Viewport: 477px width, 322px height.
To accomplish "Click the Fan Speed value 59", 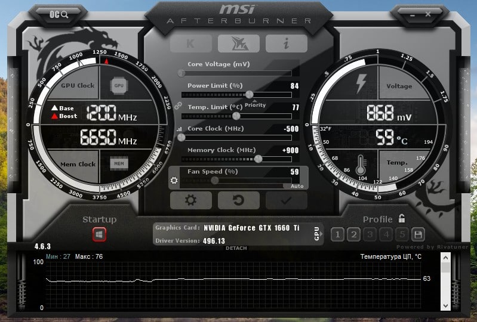I will (x=294, y=172).
